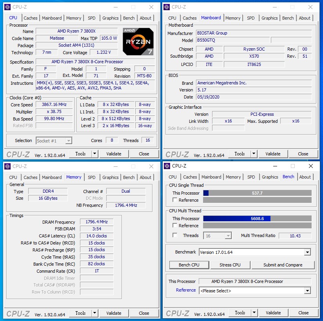The image size is (323, 321).
Task: Click the Multi Thread Ratio value 10.43
Action: (x=295, y=235)
